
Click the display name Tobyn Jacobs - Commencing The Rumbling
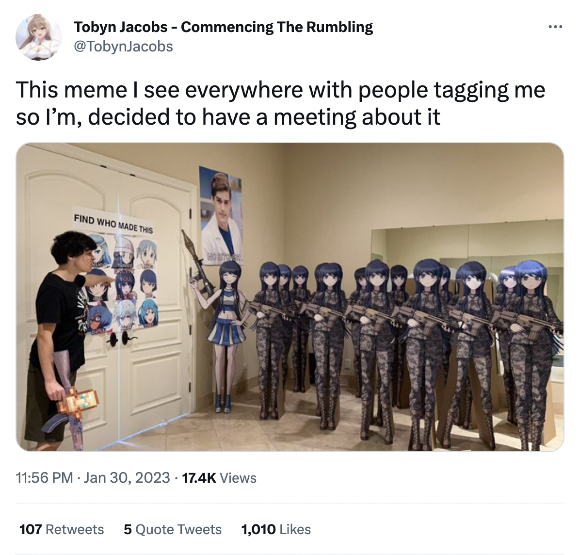224,27
